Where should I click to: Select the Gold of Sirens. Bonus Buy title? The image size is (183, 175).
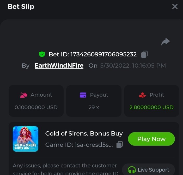click(x=84, y=133)
